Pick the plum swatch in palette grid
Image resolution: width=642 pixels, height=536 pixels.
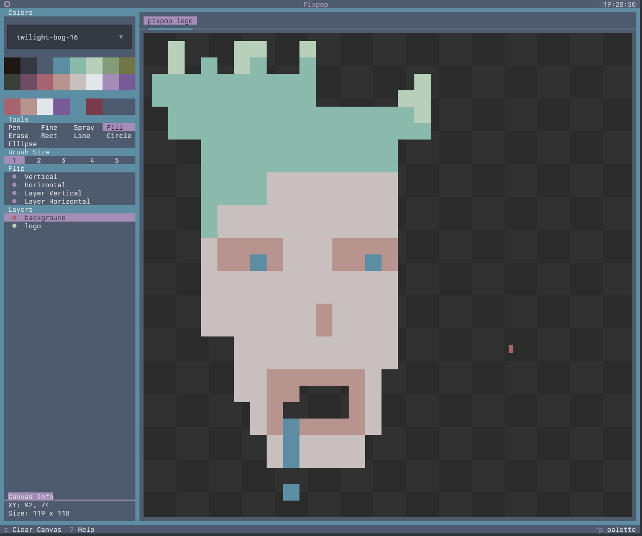[29, 82]
